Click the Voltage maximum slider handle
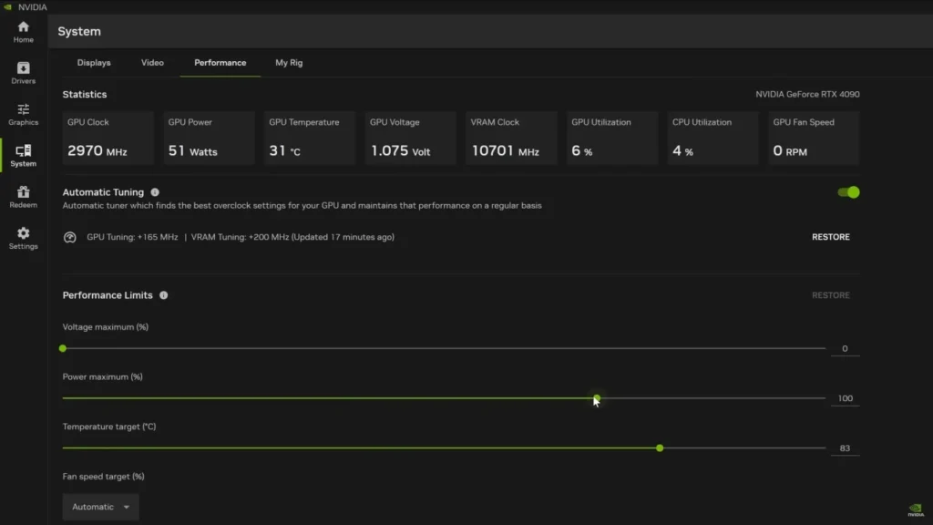 point(63,348)
